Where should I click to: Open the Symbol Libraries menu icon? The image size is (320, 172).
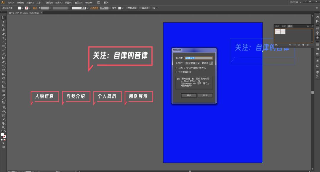(276, 45)
